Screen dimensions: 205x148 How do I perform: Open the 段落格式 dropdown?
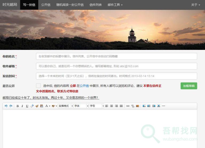coord(65,106)
